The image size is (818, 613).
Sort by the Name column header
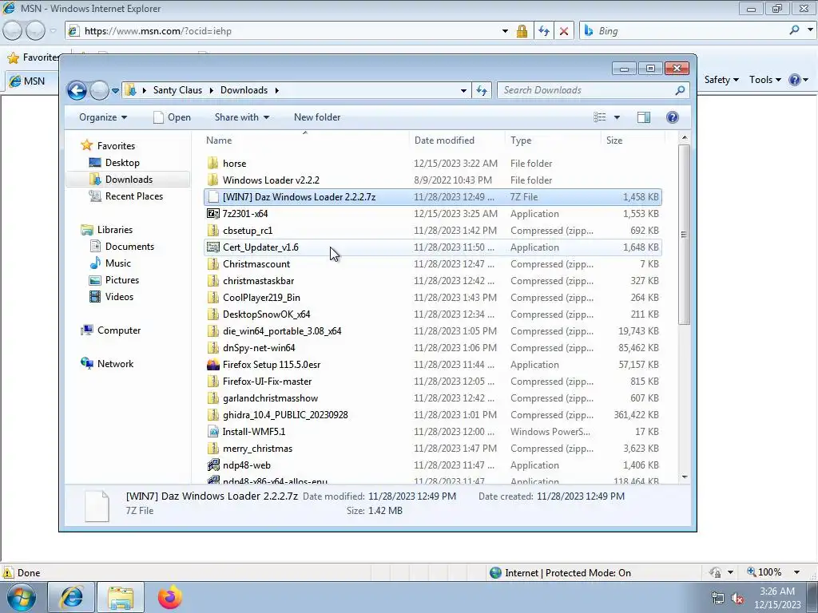pyautogui.click(x=305, y=140)
